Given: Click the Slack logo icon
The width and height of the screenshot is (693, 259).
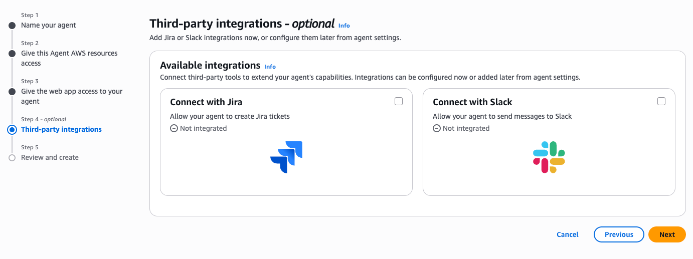Looking at the screenshot, I should coord(549,157).
